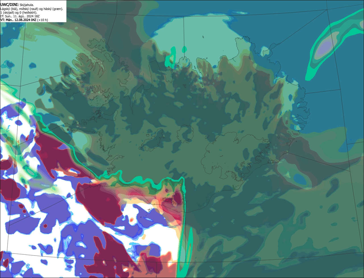This screenshot has width=364, height=278.
Task: Select the 'Lágský (blá), miðský (rauð)' legend line
Action: point(32,9)
